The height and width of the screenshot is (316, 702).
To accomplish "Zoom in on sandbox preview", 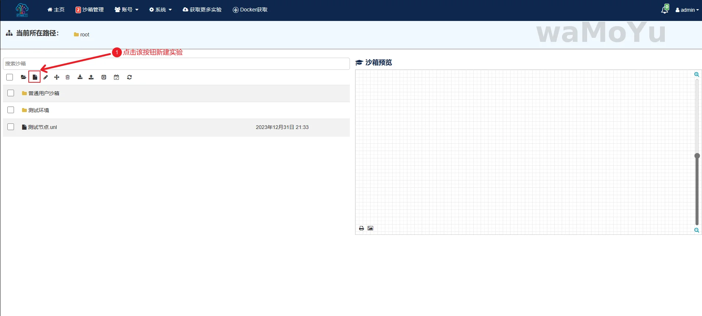I will point(696,75).
